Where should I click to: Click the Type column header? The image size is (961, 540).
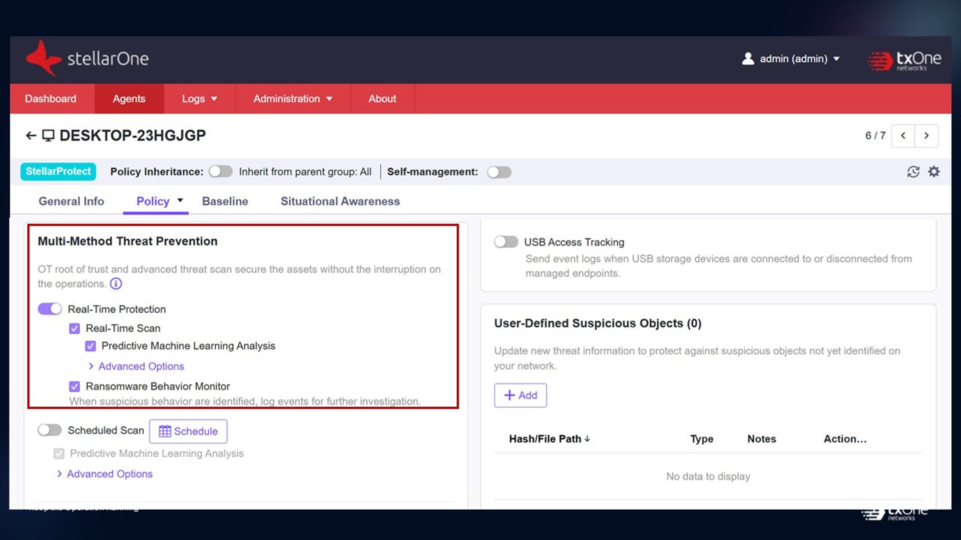click(x=702, y=439)
